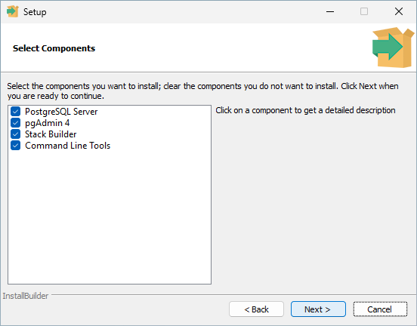
Task: Toggle the Command Line Tools checkbox
Action: [x=15, y=146]
